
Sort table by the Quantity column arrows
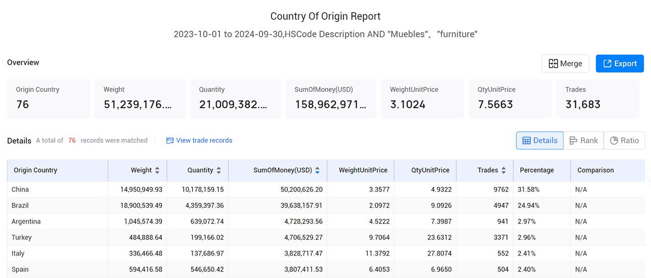click(x=219, y=170)
